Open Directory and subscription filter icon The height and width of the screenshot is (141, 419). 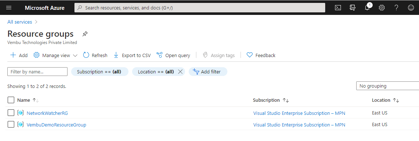pyautogui.click(x=353, y=8)
